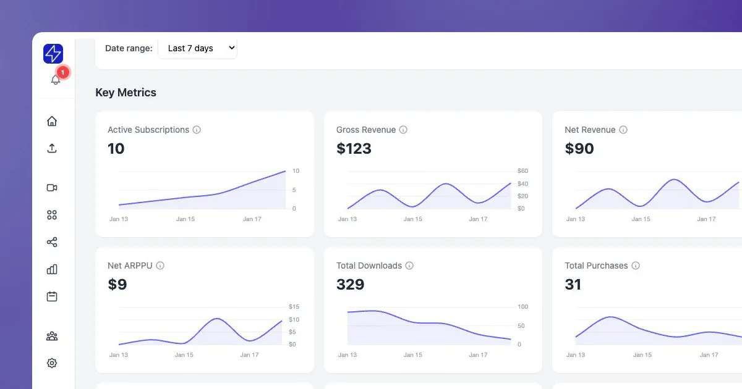Open notifications bell with badge

click(56, 80)
